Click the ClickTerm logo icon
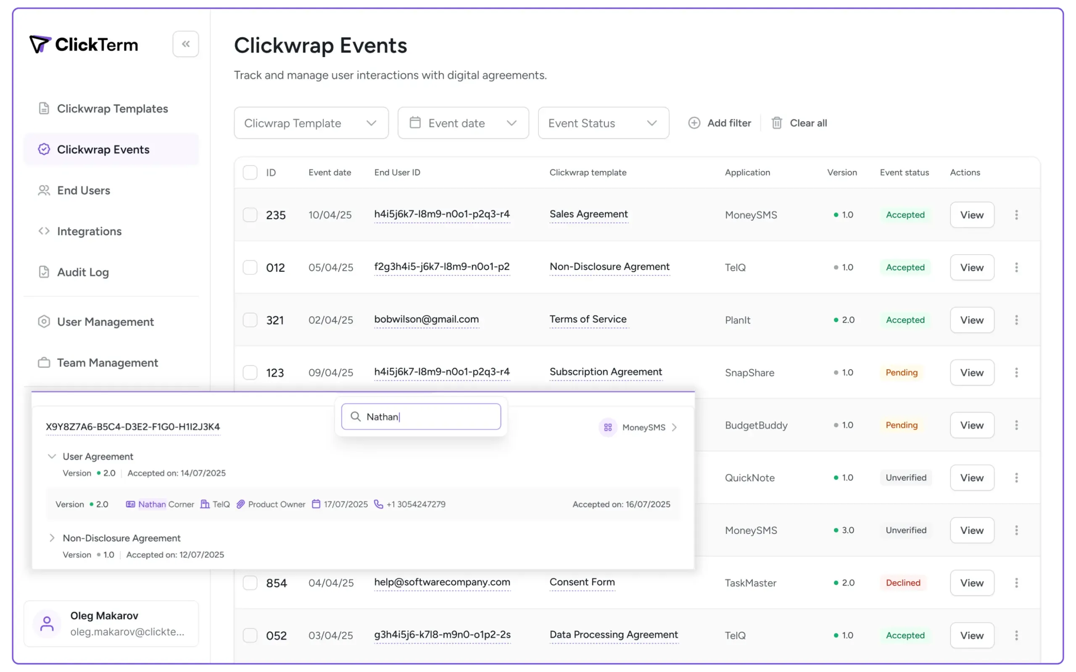 click(x=40, y=45)
